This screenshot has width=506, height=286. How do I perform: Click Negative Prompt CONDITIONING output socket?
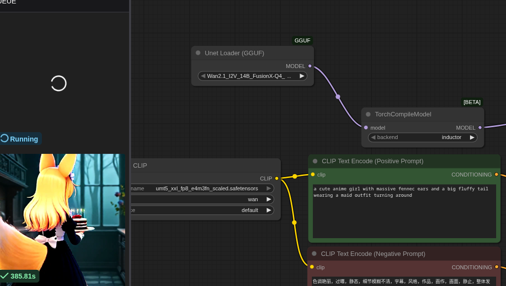pyautogui.click(x=496, y=267)
